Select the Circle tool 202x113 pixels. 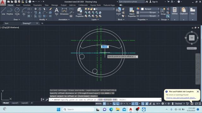(x=17, y=11)
